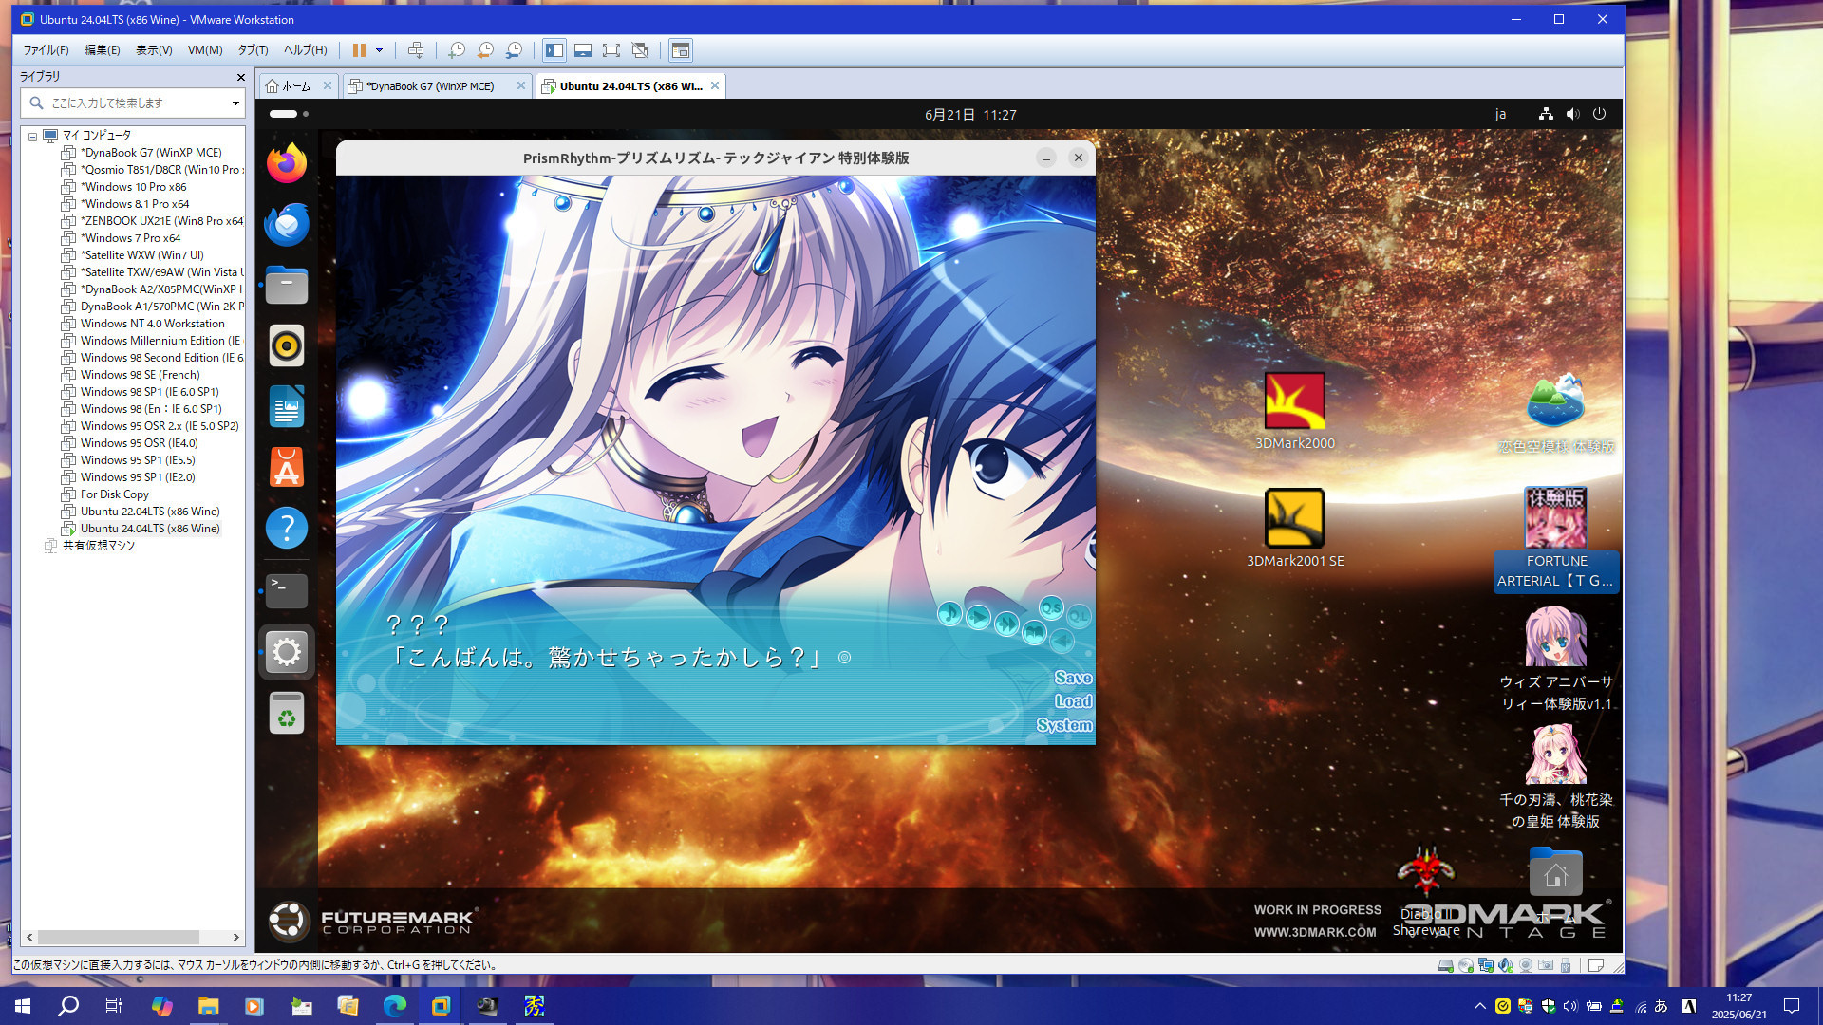This screenshot has height=1025, width=1823.
Task: Click the library search input field
Action: (x=131, y=102)
